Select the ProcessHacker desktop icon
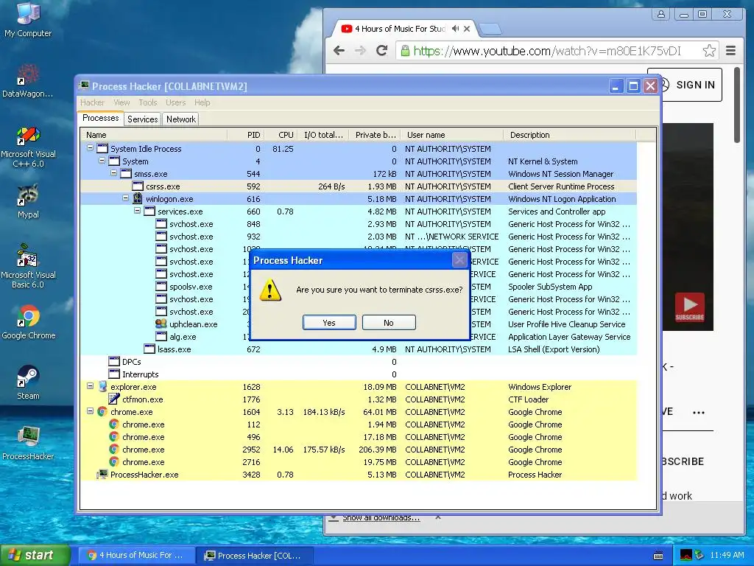The height and width of the screenshot is (566, 754). tap(28, 443)
